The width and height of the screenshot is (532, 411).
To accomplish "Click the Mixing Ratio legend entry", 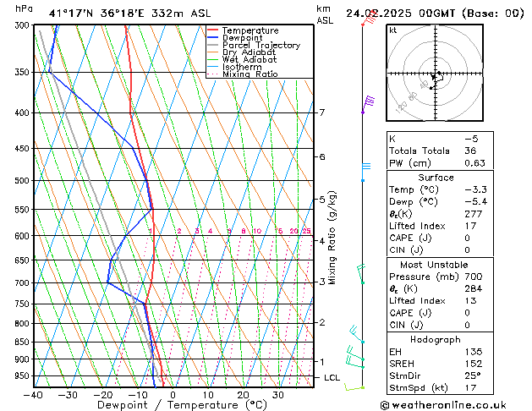I will coord(243,74).
